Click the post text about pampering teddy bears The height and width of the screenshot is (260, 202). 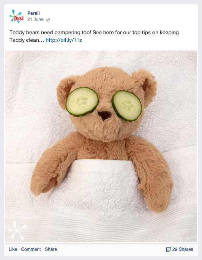point(94,36)
